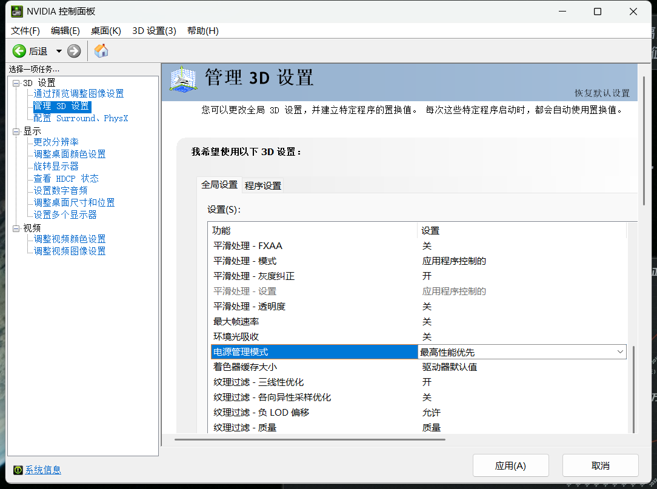This screenshot has width=657, height=489.
Task: Switch to the 程序设置 tab
Action: (262, 185)
